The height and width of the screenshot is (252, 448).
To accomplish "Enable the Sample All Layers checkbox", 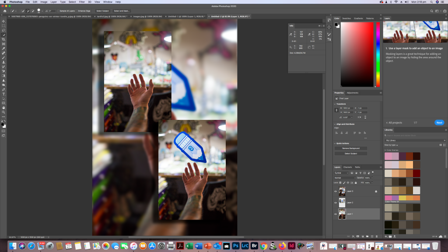I will point(58,10).
